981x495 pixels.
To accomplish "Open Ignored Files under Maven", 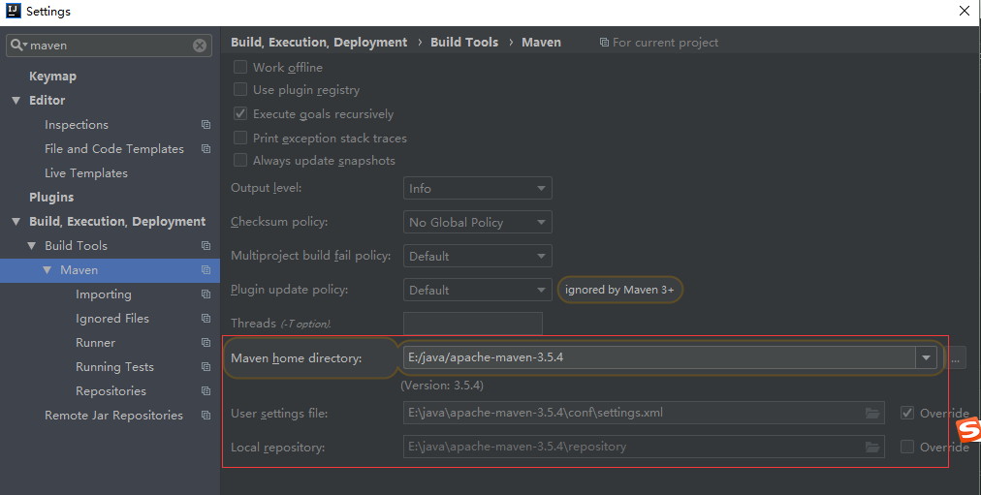I will [112, 318].
